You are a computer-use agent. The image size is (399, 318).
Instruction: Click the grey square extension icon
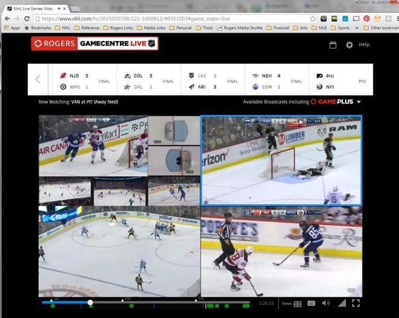point(388,19)
